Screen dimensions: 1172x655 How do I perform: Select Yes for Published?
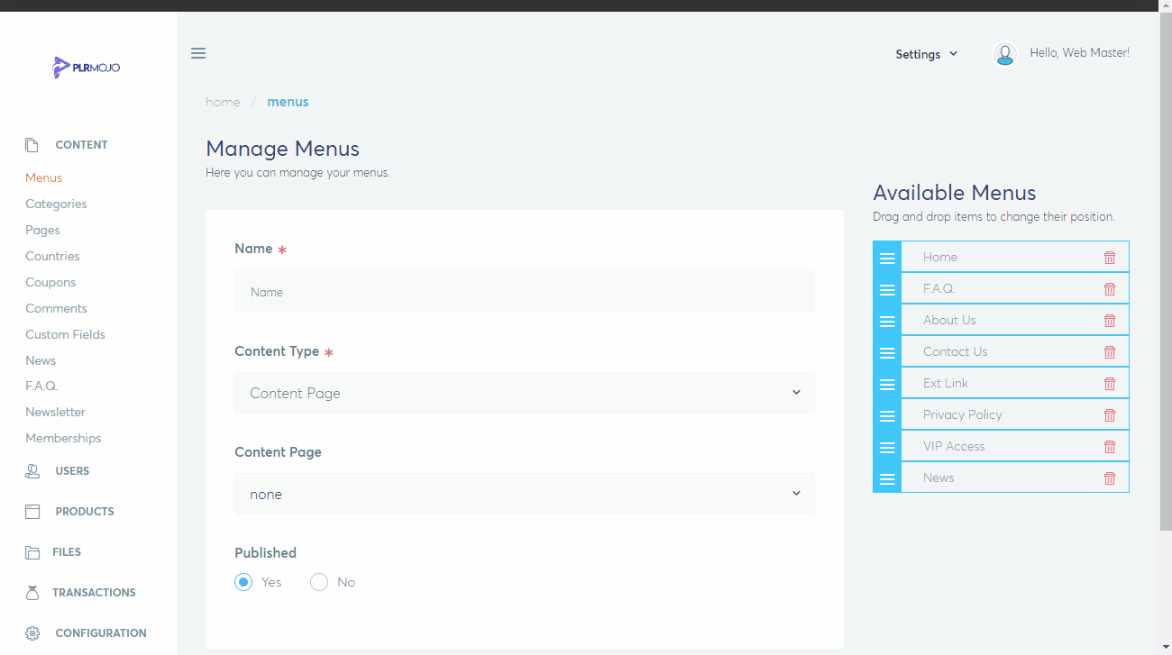coord(243,582)
